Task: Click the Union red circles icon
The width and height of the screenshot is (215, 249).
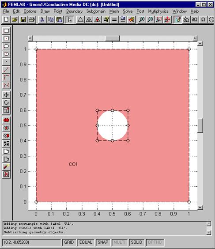Action: point(6,120)
